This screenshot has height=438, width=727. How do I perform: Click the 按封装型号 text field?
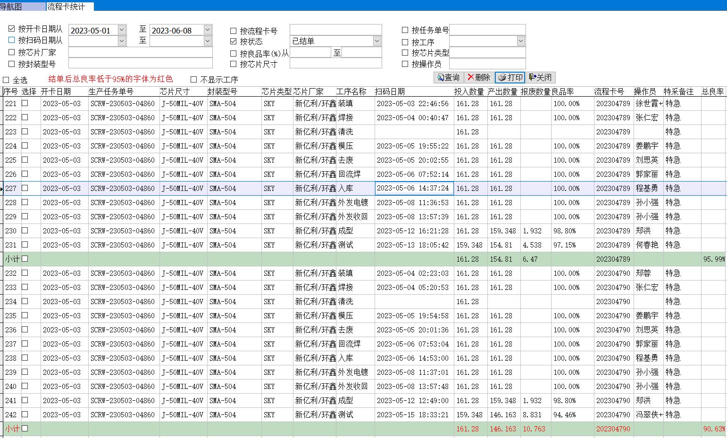coord(140,64)
